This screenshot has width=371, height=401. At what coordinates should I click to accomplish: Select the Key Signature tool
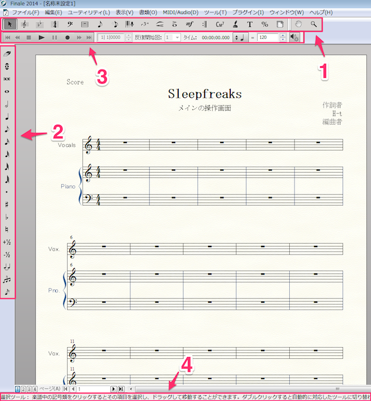pos(40,25)
